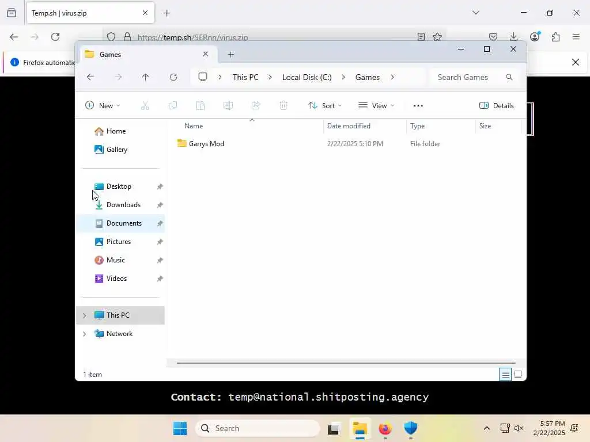Open Windows Start menu on taskbar
Image resolution: width=590 pixels, height=442 pixels.
180,428
